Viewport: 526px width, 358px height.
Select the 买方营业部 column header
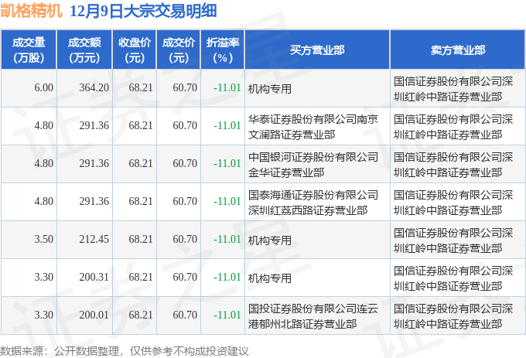(x=317, y=50)
